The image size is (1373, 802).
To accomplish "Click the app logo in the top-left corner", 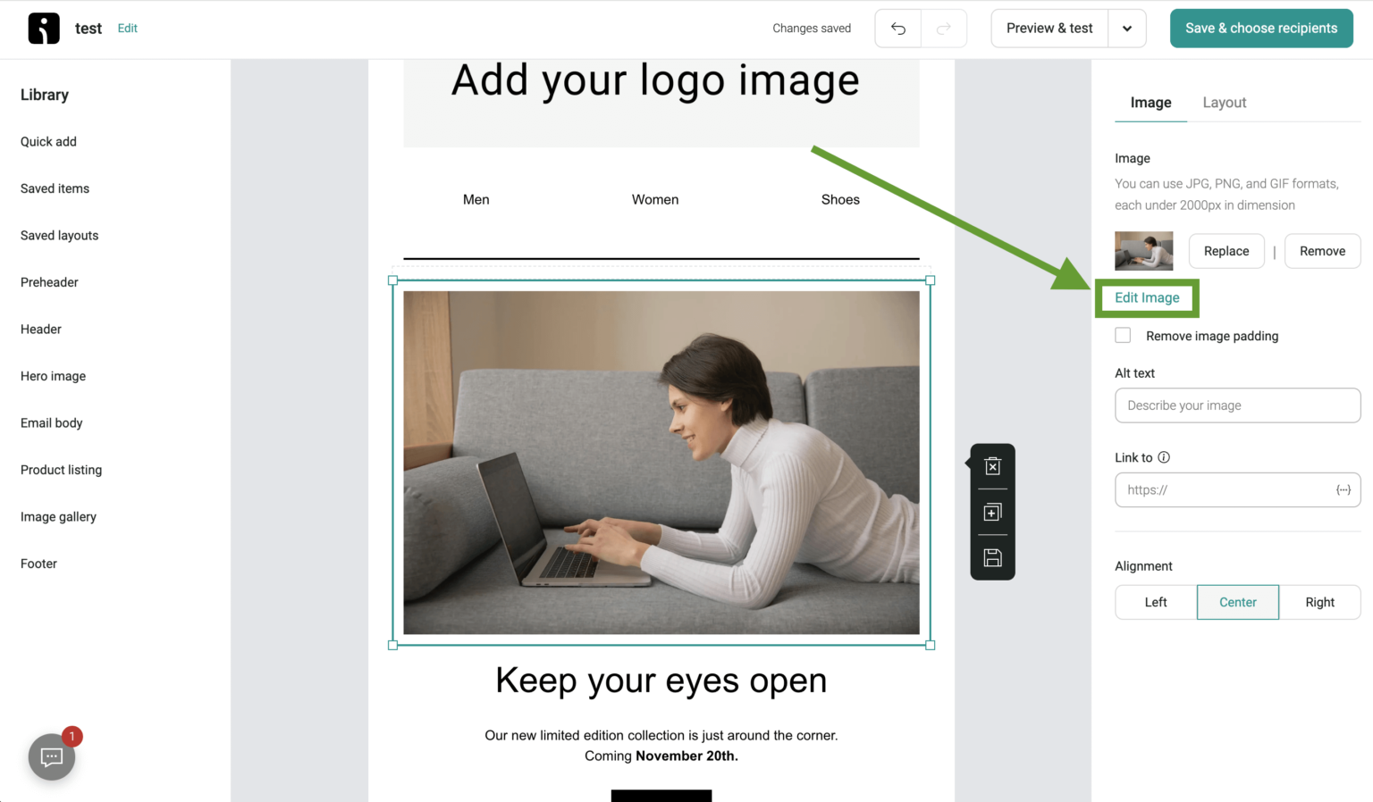I will (43, 28).
